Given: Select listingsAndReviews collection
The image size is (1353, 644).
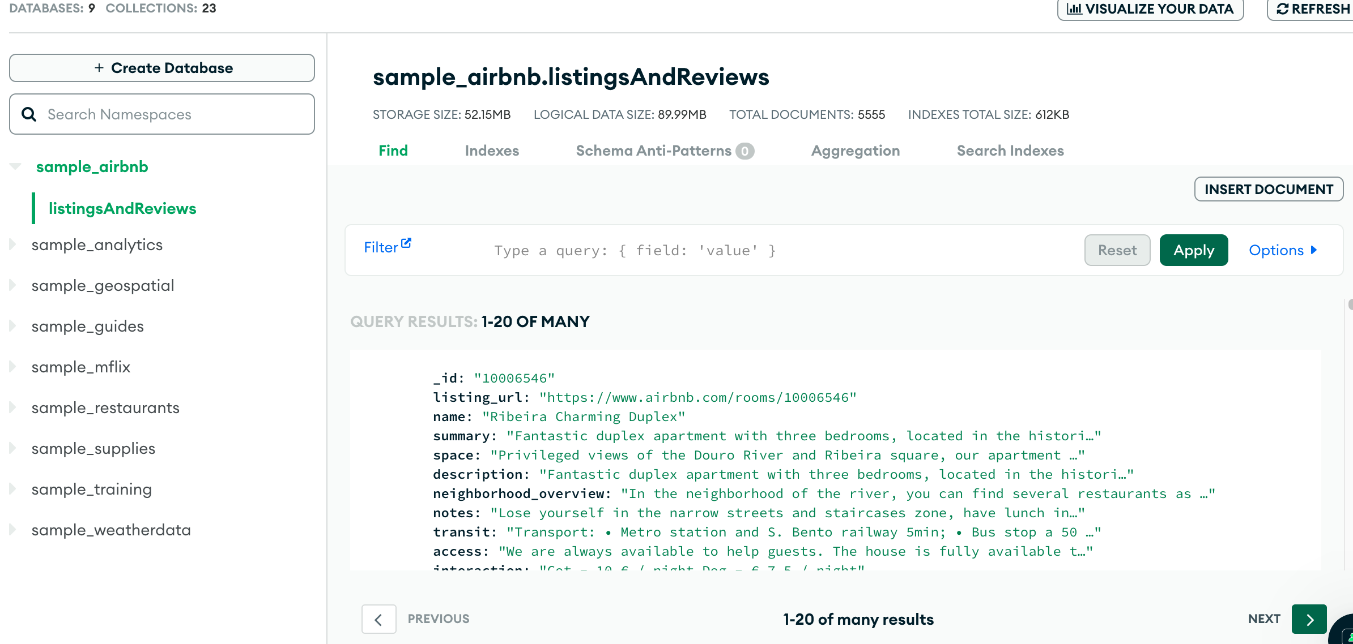Looking at the screenshot, I should tap(122, 208).
